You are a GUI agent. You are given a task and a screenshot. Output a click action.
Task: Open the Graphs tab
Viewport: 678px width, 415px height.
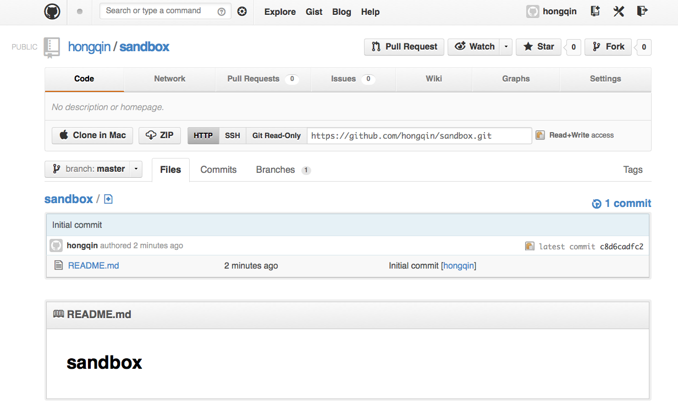tap(516, 79)
